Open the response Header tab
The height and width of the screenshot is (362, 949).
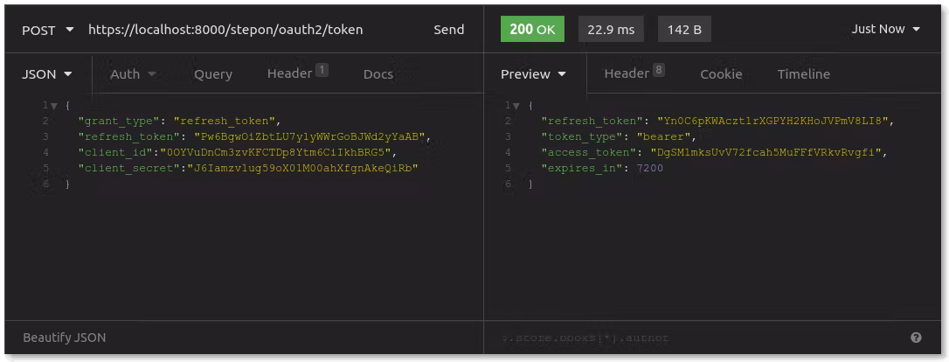(x=634, y=74)
